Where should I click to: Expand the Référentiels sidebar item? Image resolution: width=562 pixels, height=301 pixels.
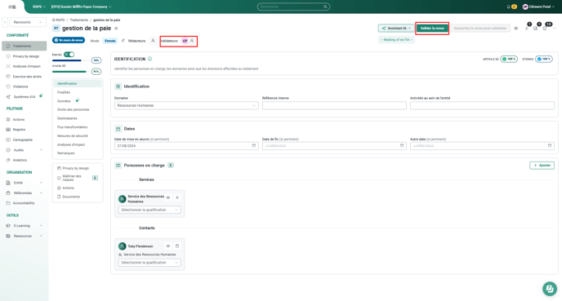pyautogui.click(x=24, y=193)
